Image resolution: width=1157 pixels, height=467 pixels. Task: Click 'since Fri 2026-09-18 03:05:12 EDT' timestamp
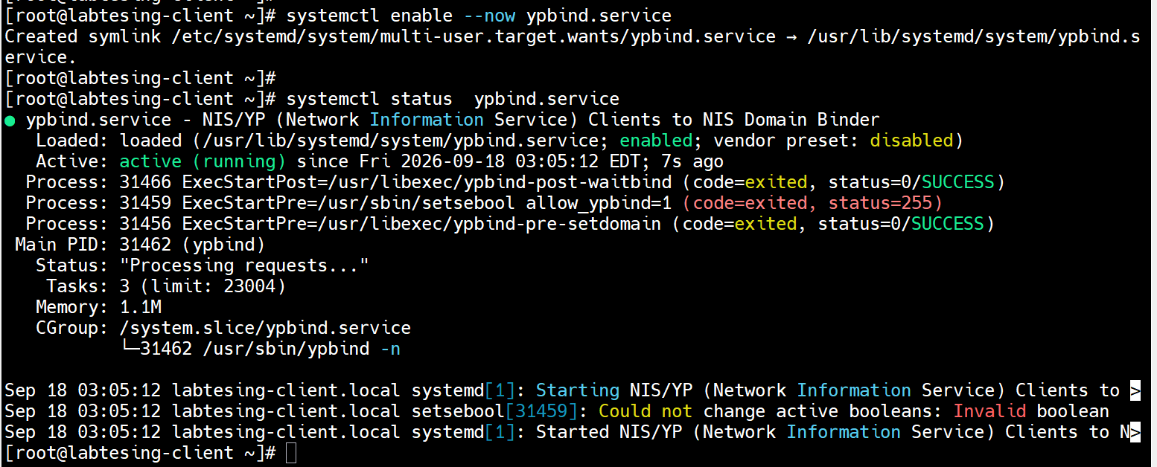click(x=468, y=161)
